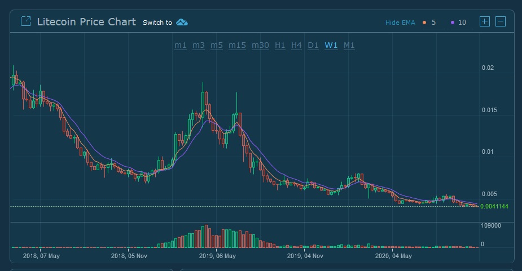Screen dimensions: 522x271
Task: Click the 2018, 07 May date label
Action: coord(41,256)
